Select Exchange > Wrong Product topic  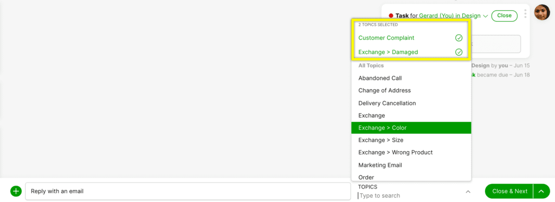point(411,152)
